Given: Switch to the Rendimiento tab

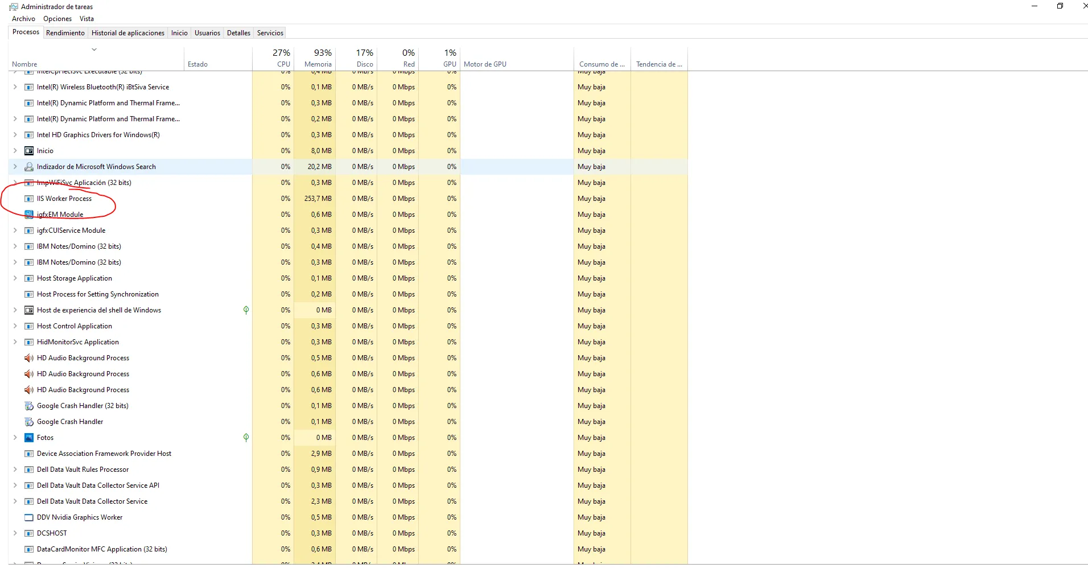Looking at the screenshot, I should [x=65, y=33].
